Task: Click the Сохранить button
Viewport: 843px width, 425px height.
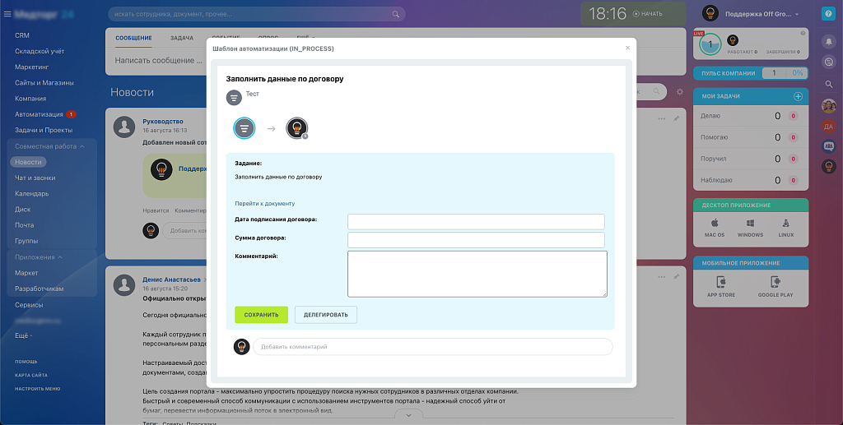Action: coord(261,315)
